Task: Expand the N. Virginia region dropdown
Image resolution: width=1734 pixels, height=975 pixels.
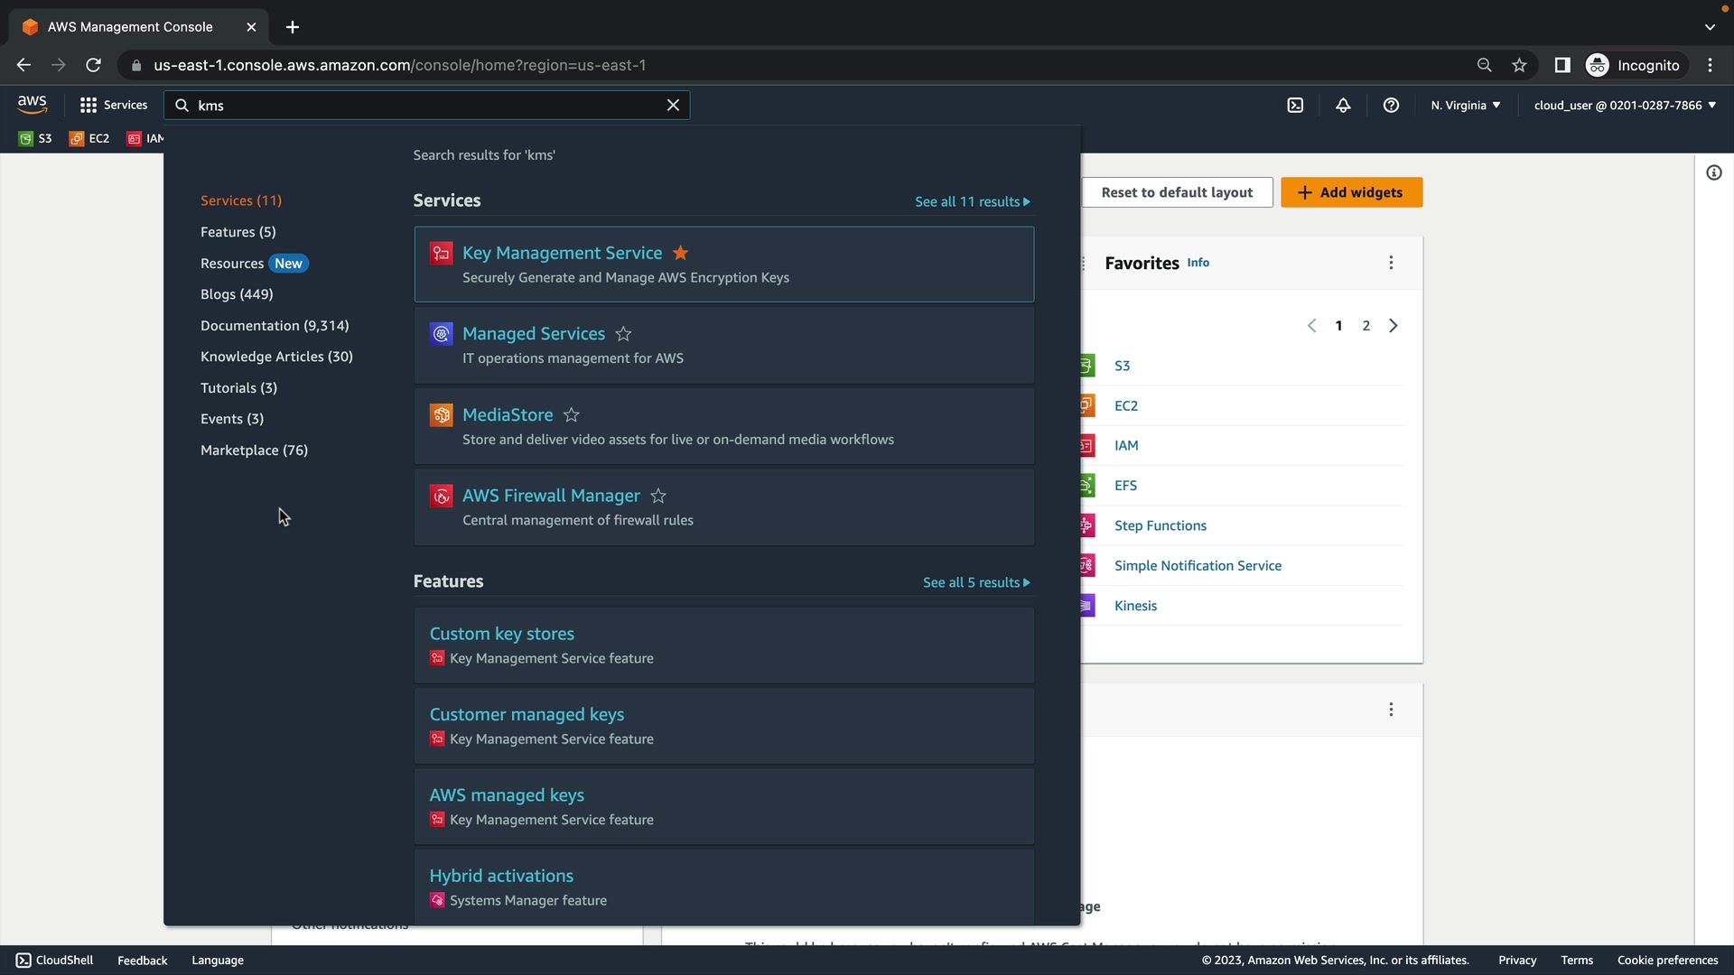Action: 1465,106
